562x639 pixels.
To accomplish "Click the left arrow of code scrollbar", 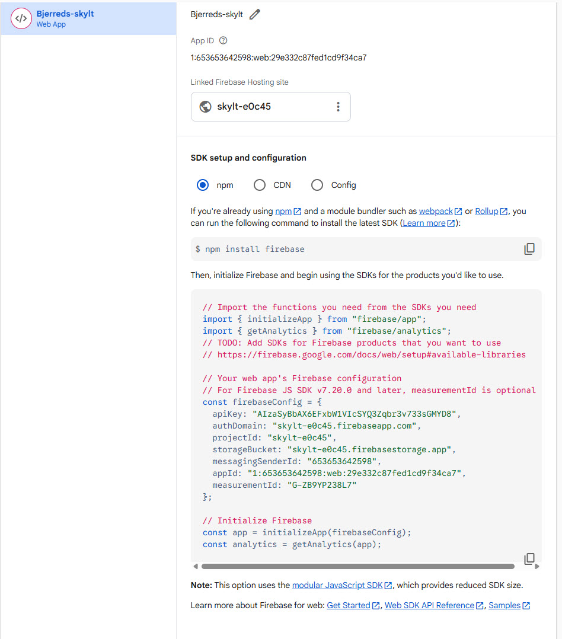I will (196, 567).
